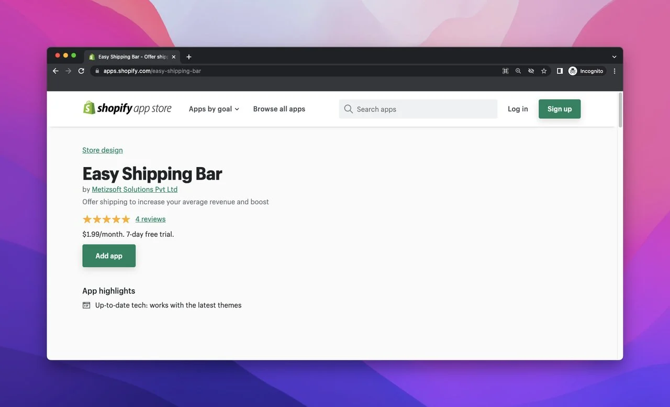The height and width of the screenshot is (407, 670).
Task: Open the QR code icon in address bar
Action: (x=505, y=71)
